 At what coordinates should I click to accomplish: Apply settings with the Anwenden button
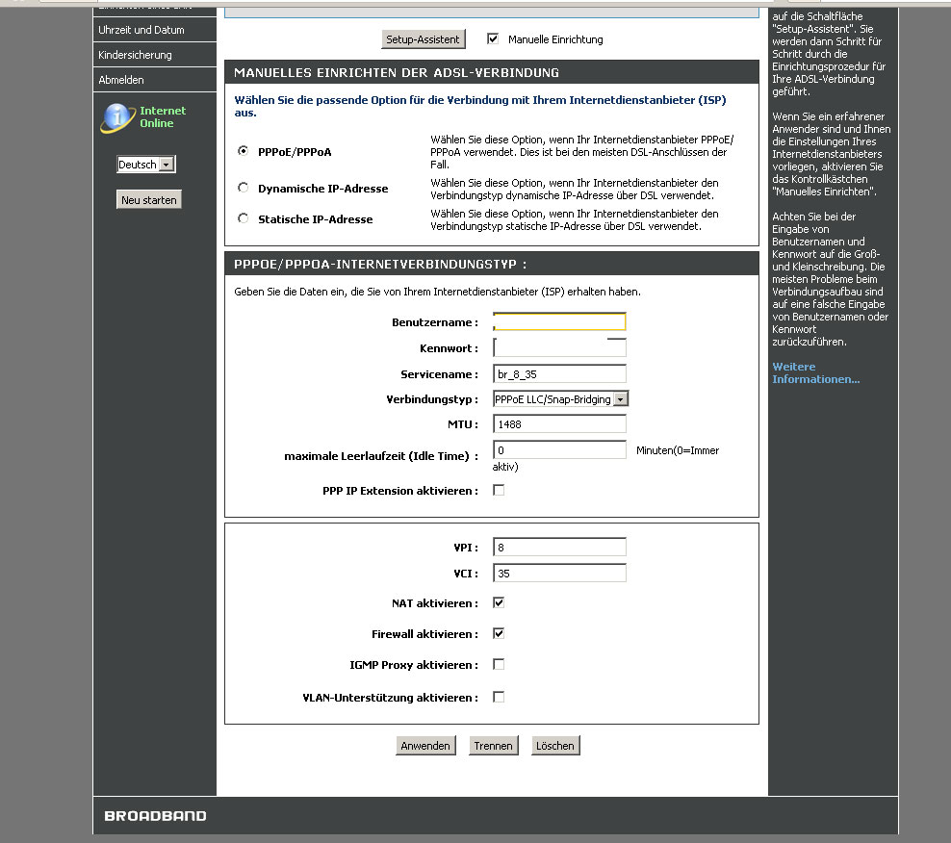425,746
